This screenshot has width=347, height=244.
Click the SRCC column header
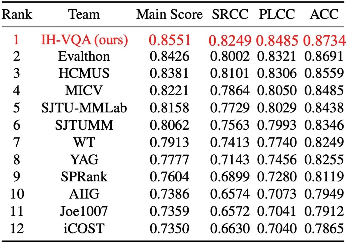230,14
